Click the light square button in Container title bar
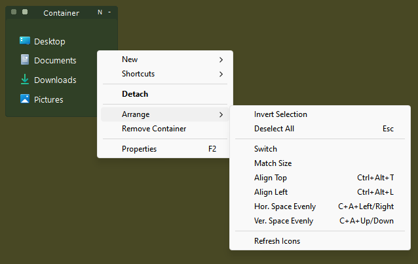This screenshot has width=418, height=264. [25, 12]
